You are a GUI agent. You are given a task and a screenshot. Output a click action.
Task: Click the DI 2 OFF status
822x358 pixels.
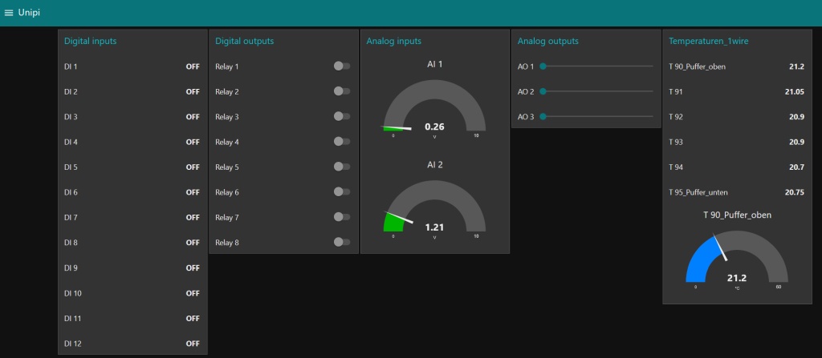click(x=193, y=91)
